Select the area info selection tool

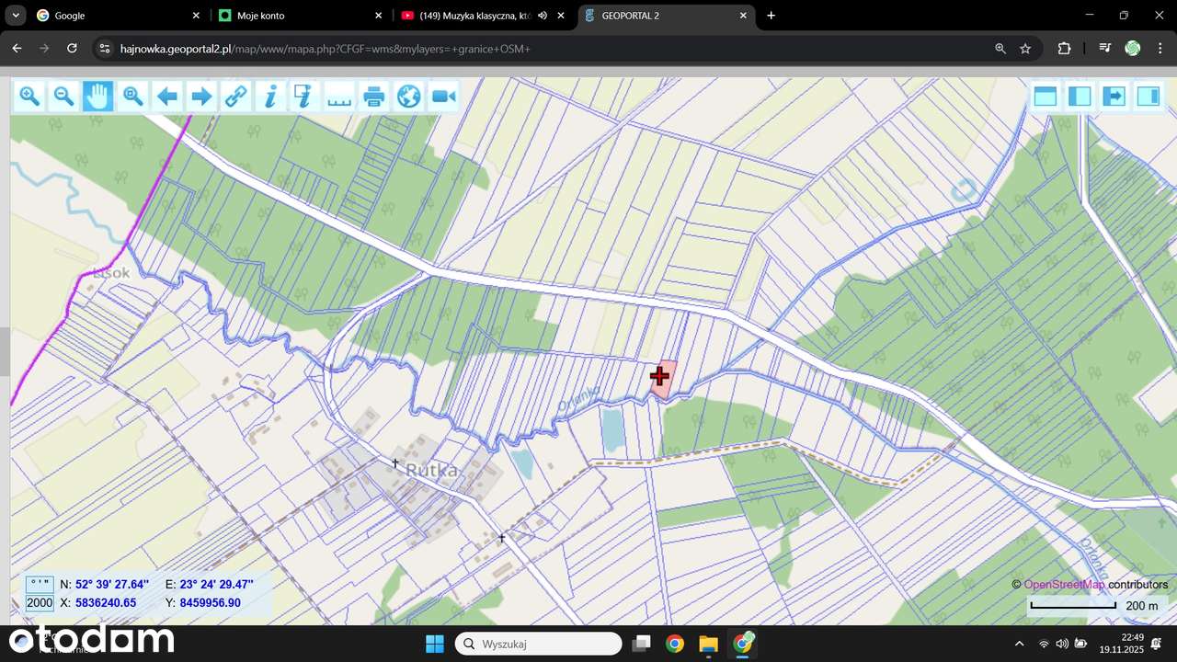[304, 96]
